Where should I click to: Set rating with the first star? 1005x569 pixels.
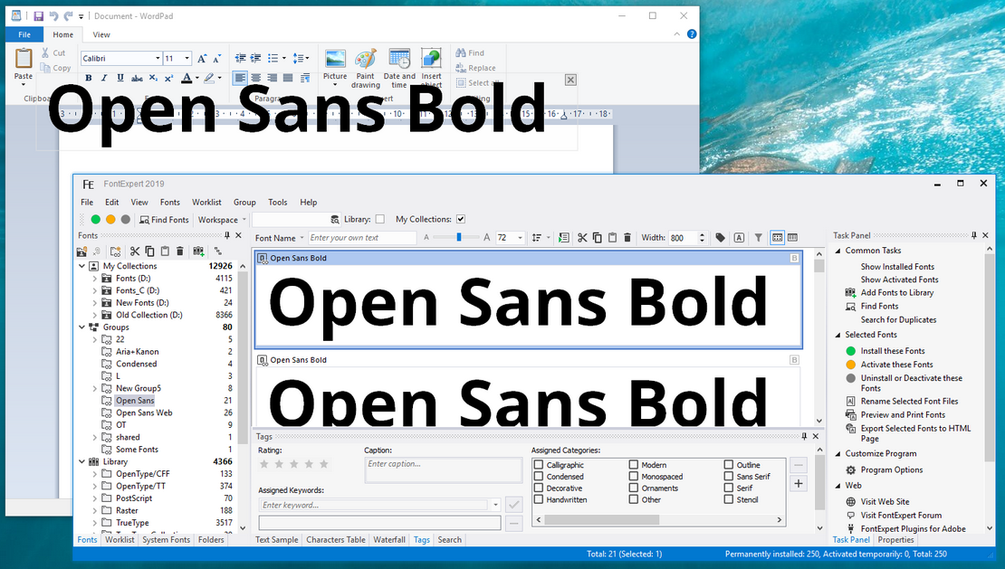pyautogui.click(x=264, y=464)
